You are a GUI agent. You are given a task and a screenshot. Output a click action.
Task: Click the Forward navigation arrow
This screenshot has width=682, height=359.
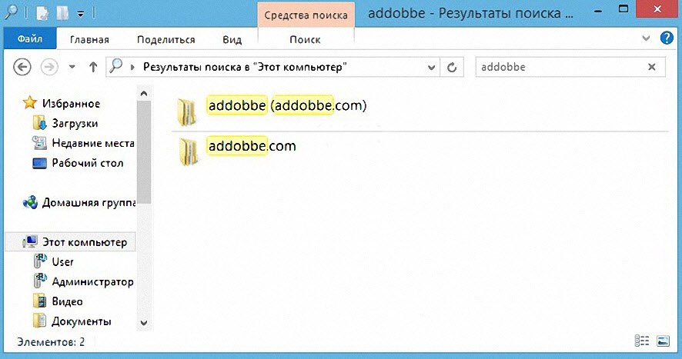[48, 67]
